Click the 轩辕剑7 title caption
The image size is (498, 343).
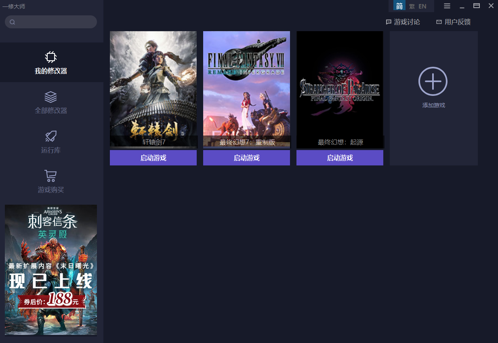point(154,142)
